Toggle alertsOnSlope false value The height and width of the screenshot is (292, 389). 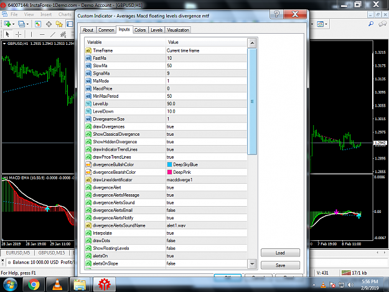206,263
